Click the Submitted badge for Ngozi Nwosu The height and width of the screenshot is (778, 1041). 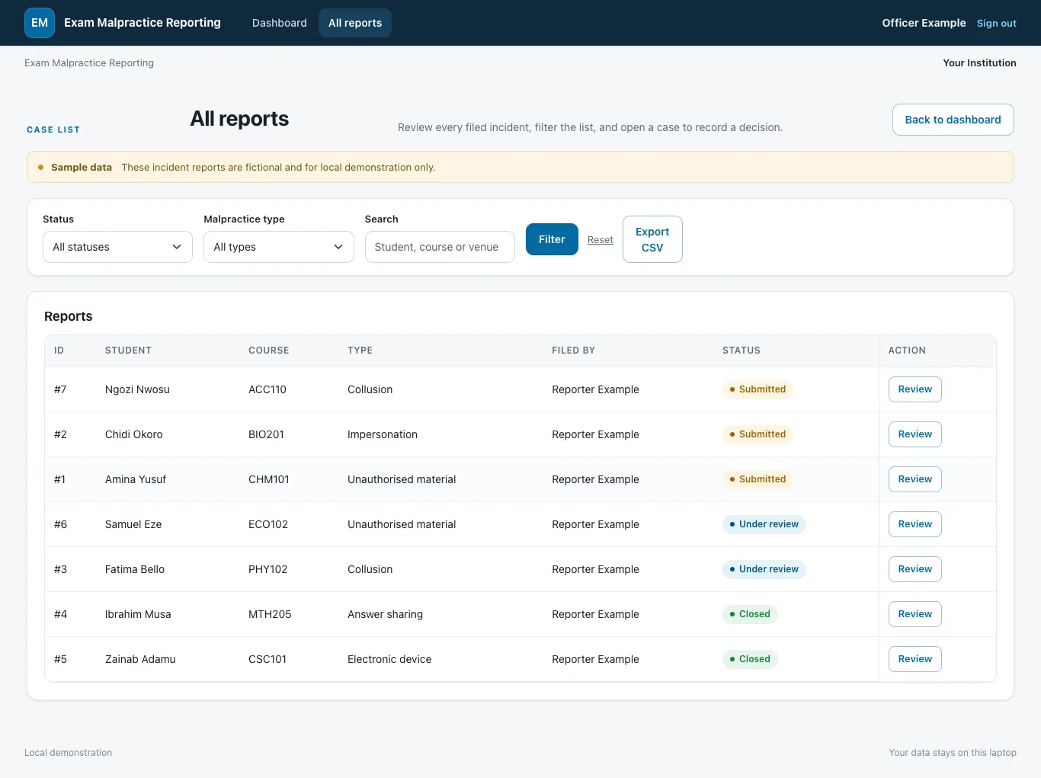click(x=758, y=389)
